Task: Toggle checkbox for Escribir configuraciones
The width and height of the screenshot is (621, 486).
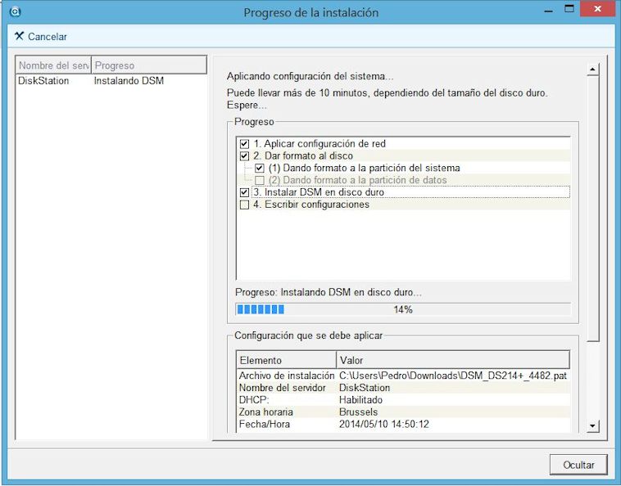Action: point(244,205)
